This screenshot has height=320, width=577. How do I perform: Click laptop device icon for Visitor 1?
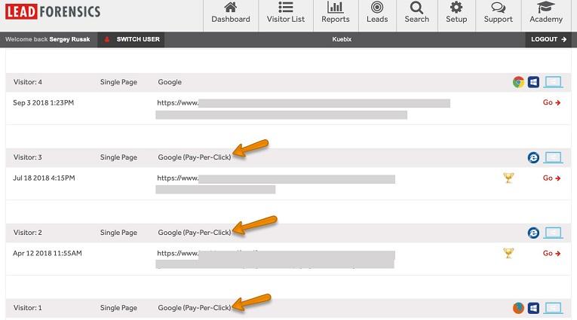pyautogui.click(x=553, y=308)
